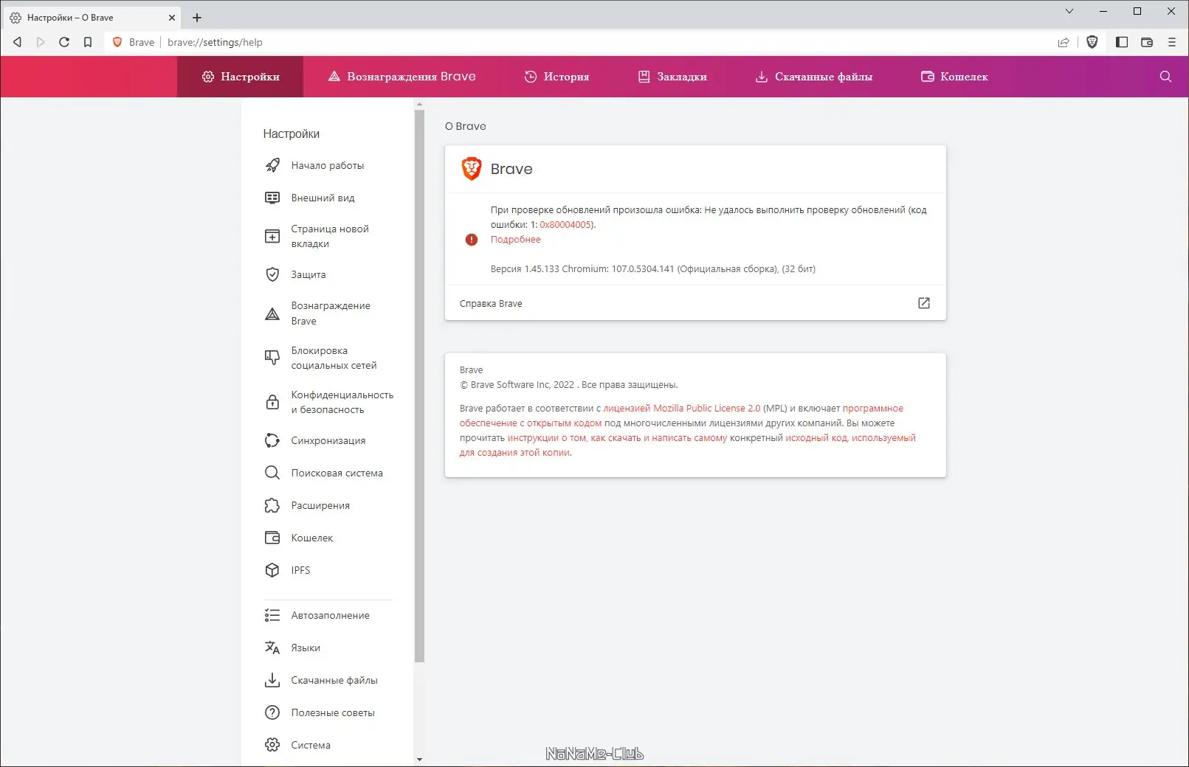The height and width of the screenshot is (767, 1189).
Task: Click the lock icon for Конфиденциальность и безопасность
Action: pyautogui.click(x=272, y=402)
